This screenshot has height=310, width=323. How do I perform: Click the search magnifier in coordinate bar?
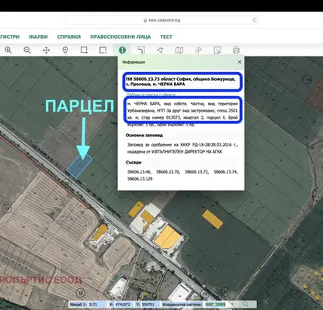point(245,305)
